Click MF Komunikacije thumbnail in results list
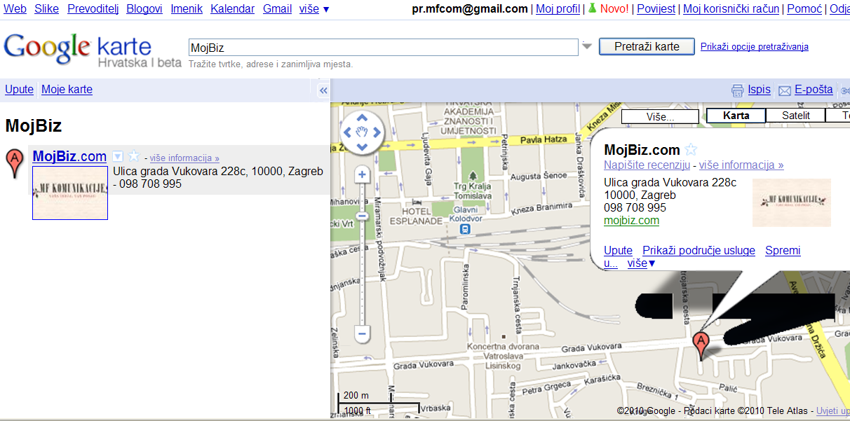This screenshot has width=850, height=421. [x=70, y=193]
